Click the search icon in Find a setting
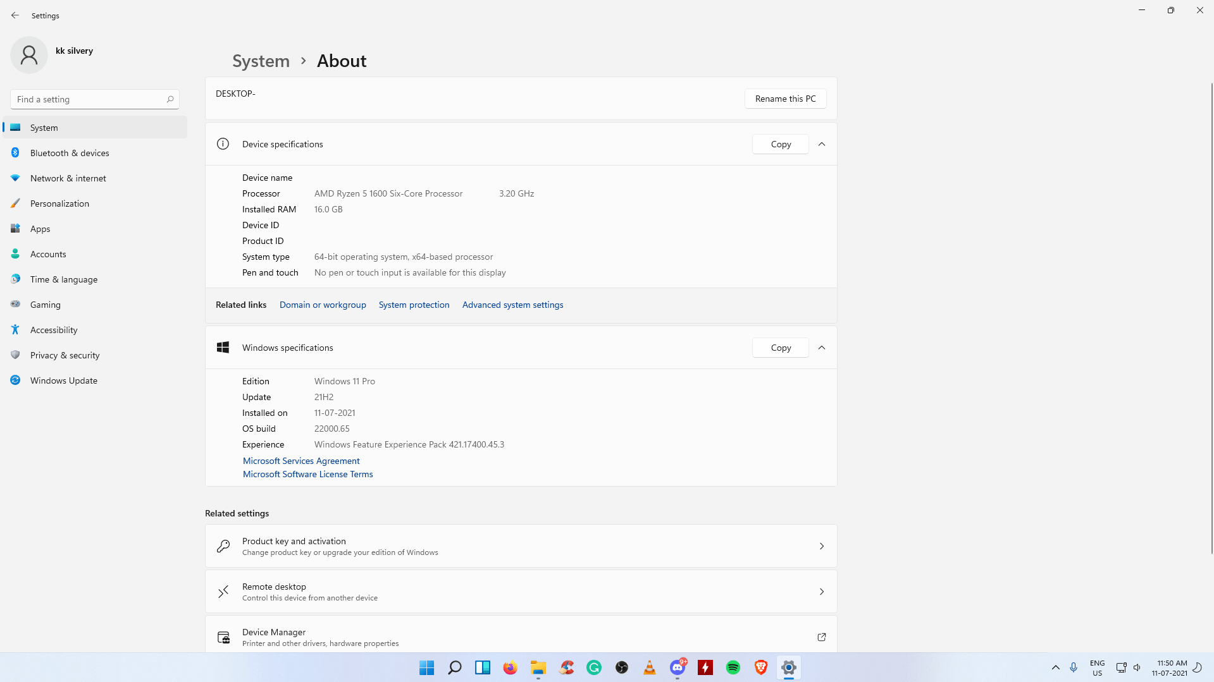Image resolution: width=1214 pixels, height=682 pixels. click(170, 99)
